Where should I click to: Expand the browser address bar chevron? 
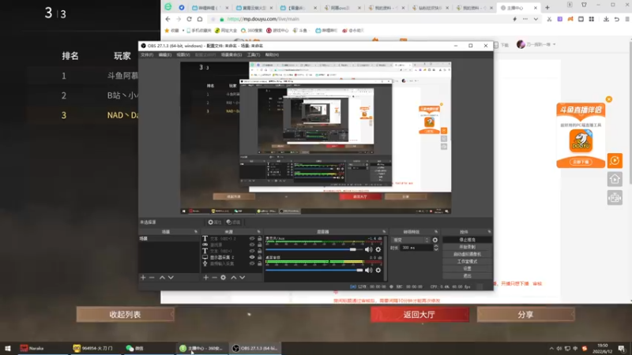click(x=536, y=19)
